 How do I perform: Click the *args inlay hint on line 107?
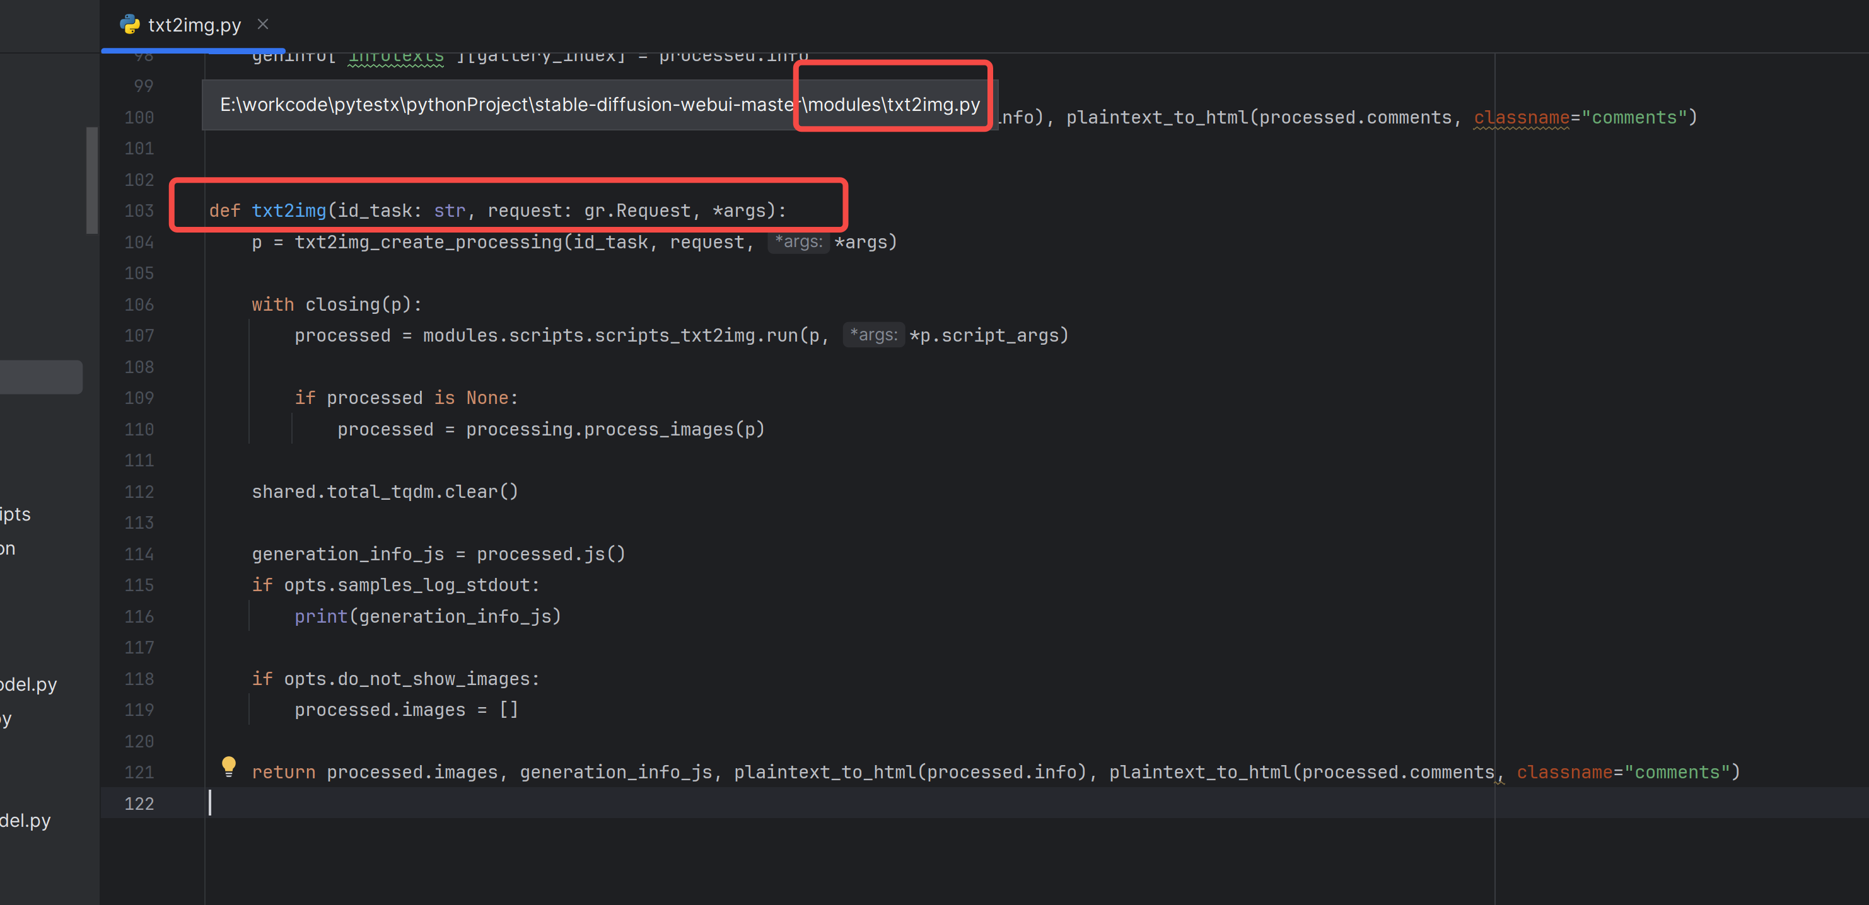pos(873,335)
